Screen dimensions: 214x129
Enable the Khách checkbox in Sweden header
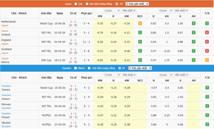pos(76,68)
